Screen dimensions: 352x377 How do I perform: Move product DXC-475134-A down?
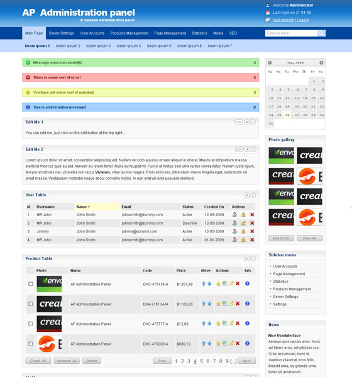[209, 284]
